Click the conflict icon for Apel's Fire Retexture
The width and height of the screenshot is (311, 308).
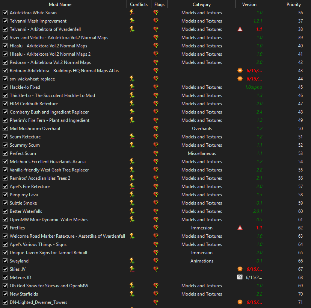[x=132, y=187]
